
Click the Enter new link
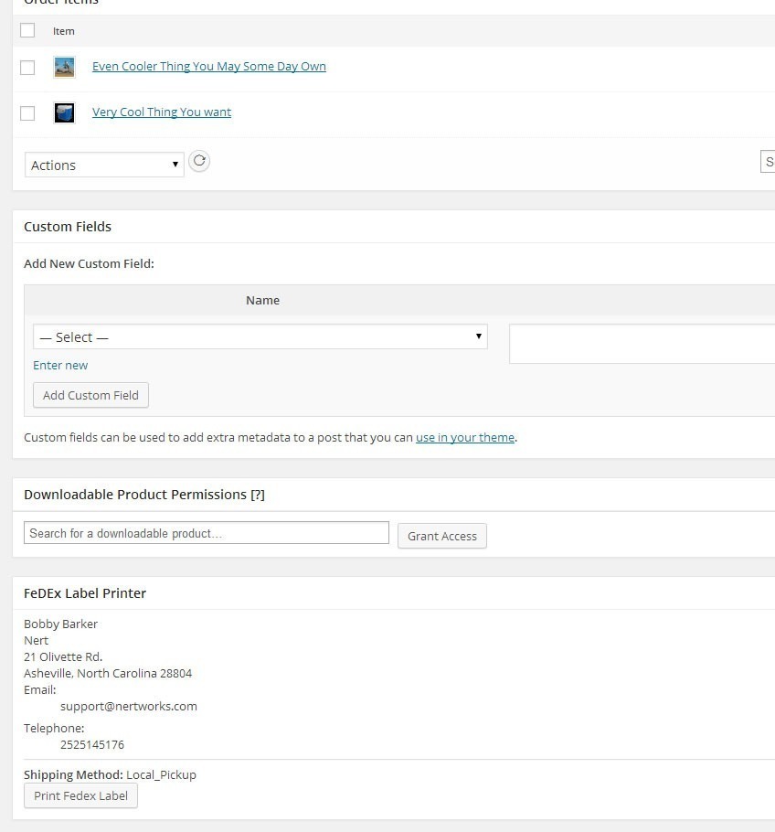point(60,365)
